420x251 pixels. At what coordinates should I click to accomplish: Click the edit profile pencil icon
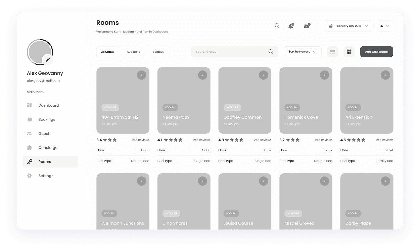tap(48, 60)
